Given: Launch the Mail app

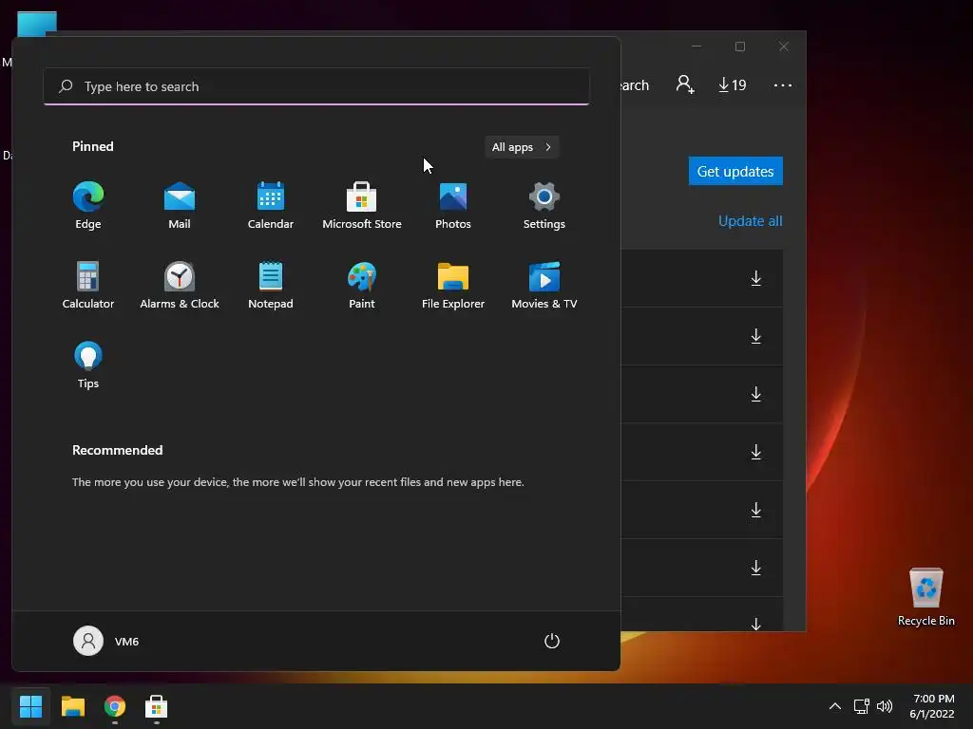Looking at the screenshot, I should point(180,205).
